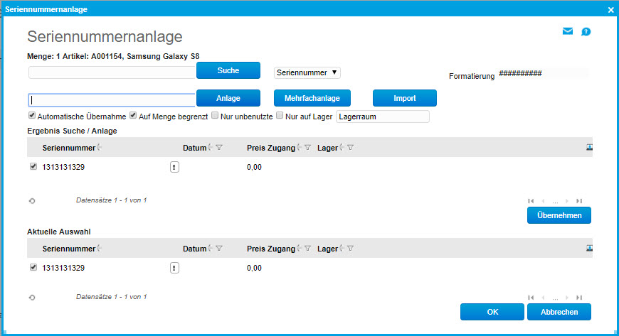Click Datum filter icon in search results
619x336 pixels.
[x=219, y=148]
